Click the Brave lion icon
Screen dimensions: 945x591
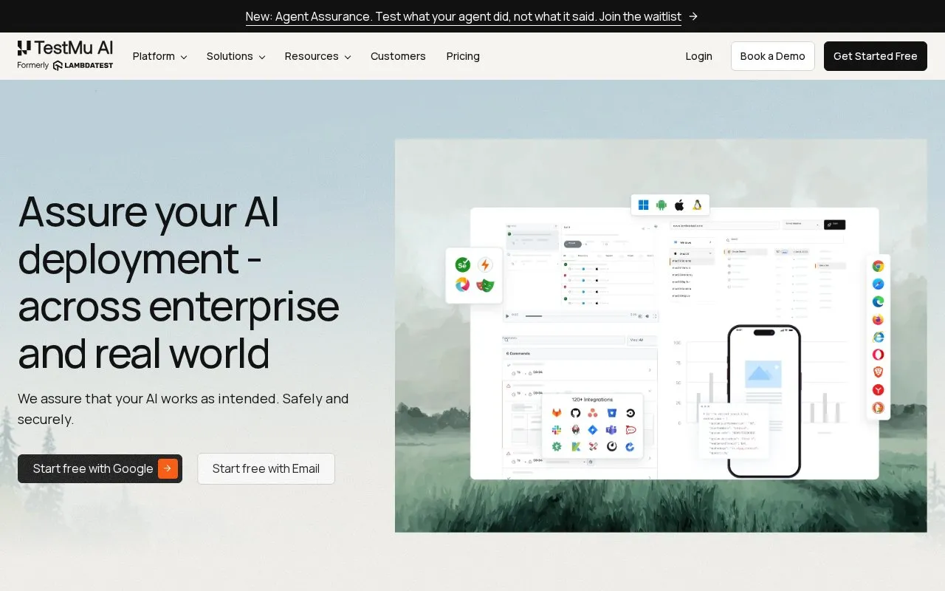(x=878, y=372)
